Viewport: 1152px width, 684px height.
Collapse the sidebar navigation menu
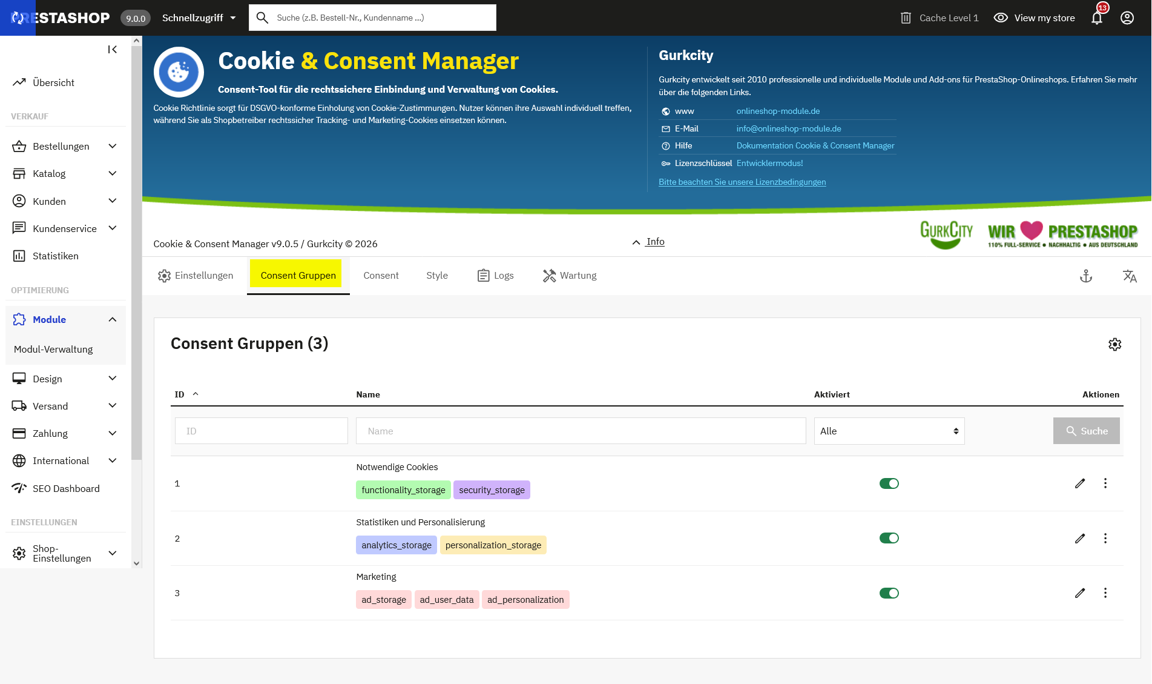coord(112,50)
